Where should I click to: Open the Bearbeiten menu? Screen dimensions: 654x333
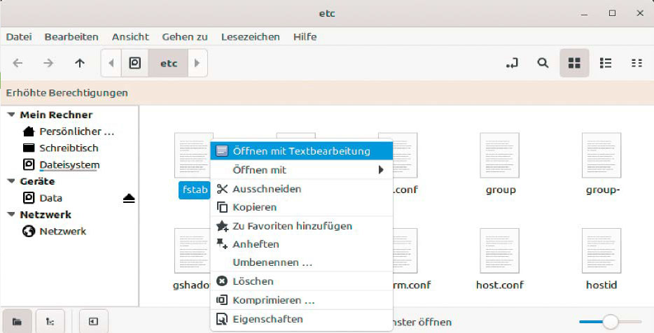point(71,36)
